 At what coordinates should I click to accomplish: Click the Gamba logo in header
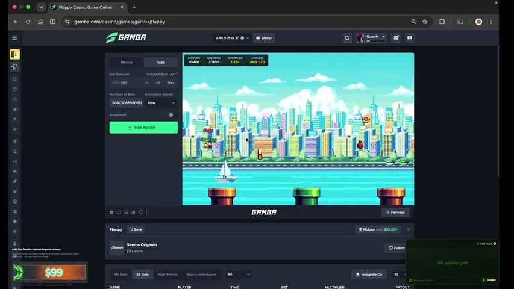click(x=126, y=38)
